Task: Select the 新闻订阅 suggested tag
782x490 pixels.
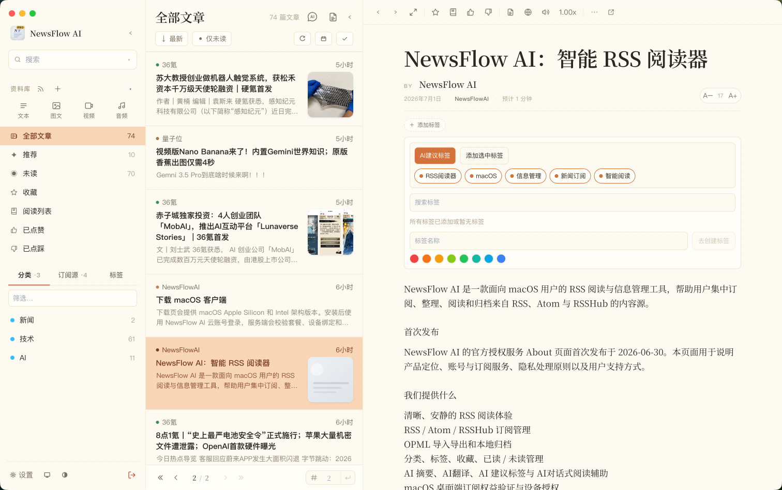Action: pos(570,176)
